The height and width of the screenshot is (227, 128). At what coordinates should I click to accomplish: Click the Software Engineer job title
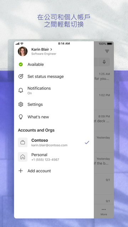click(44, 54)
